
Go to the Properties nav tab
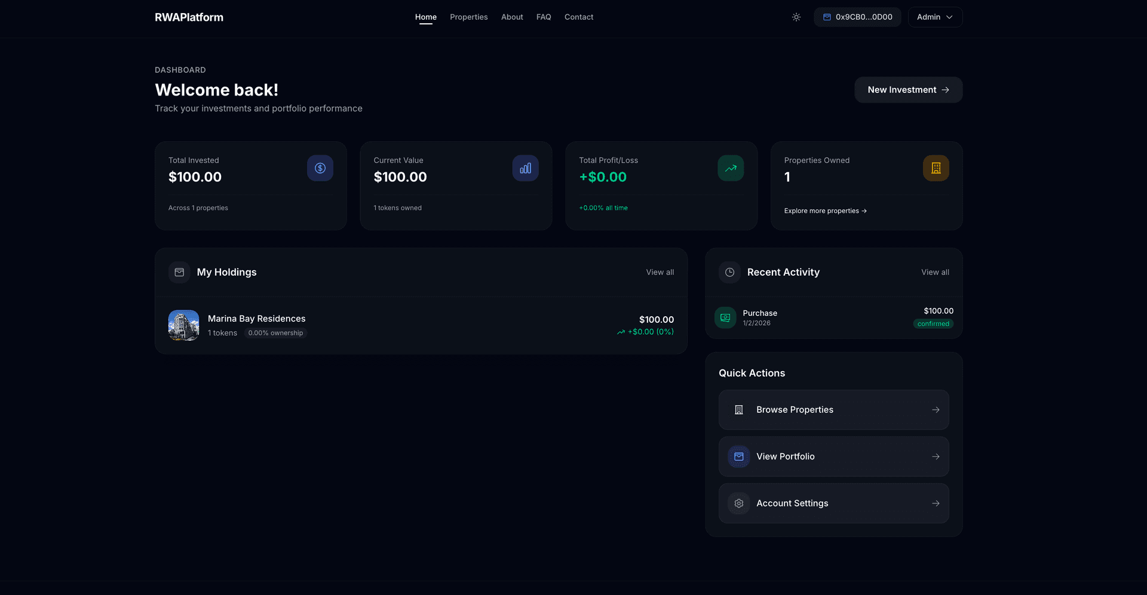click(x=468, y=17)
